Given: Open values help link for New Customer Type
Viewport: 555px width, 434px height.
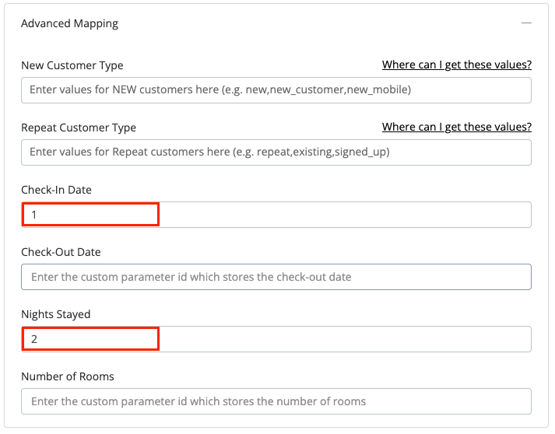Looking at the screenshot, I should (457, 65).
